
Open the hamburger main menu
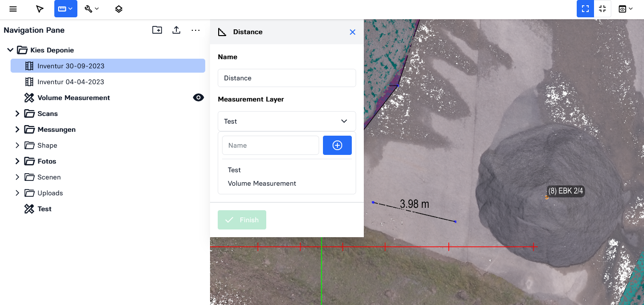click(13, 9)
